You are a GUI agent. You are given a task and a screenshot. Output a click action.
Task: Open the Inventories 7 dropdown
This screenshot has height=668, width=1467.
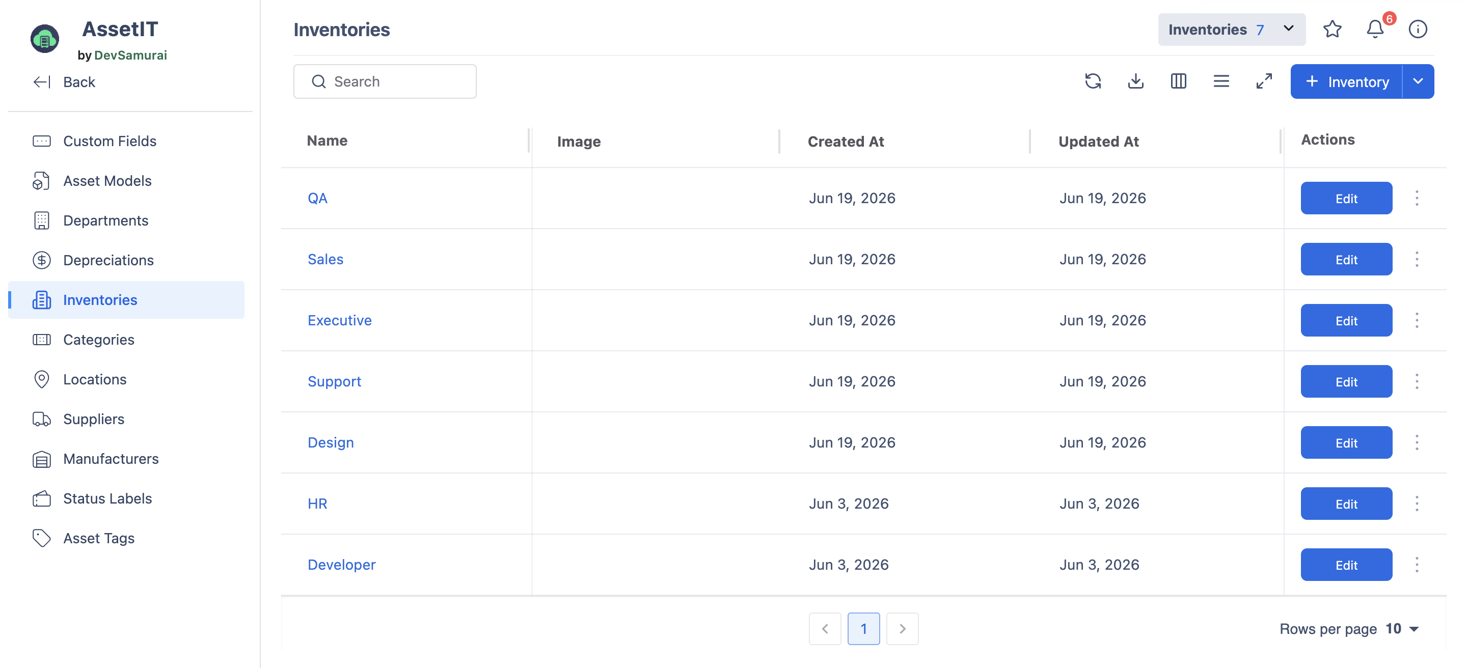click(1231, 30)
